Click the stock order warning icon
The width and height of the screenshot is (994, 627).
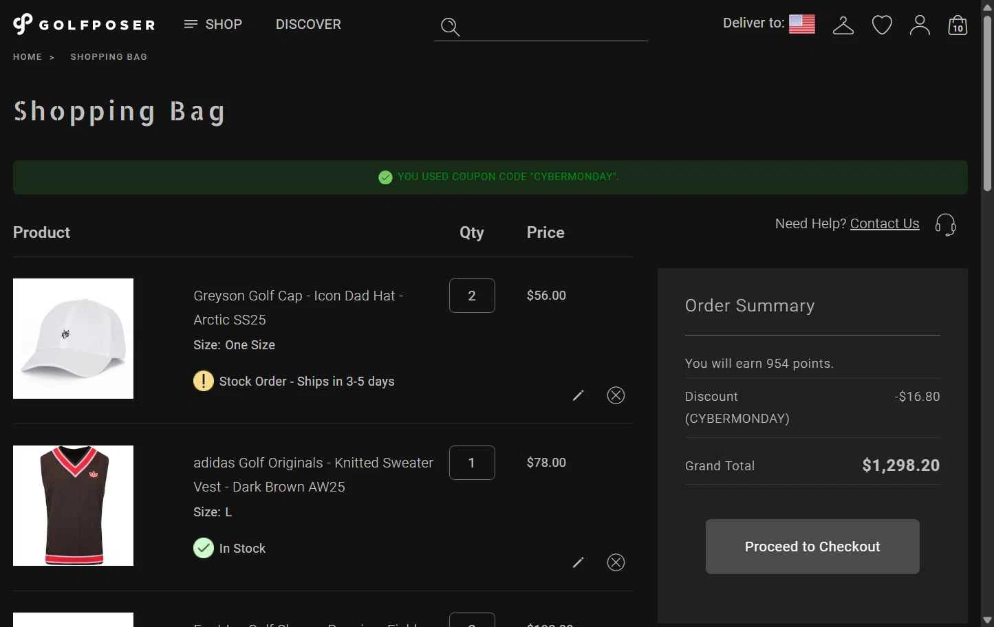(204, 381)
